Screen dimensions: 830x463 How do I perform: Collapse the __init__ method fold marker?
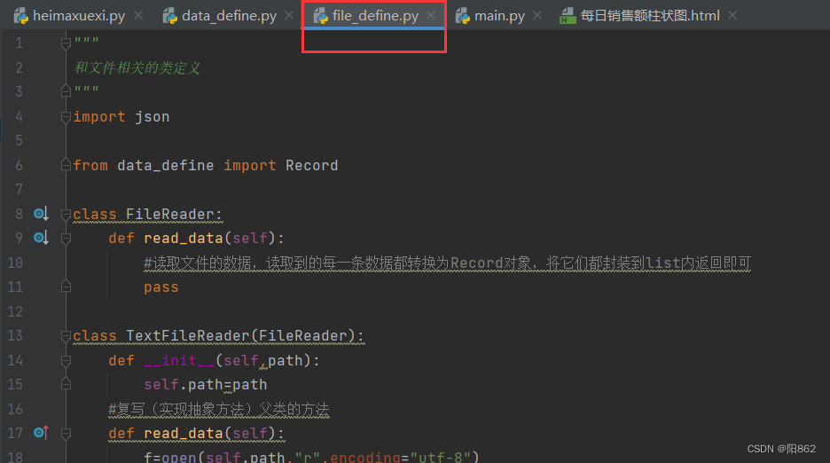(x=66, y=361)
